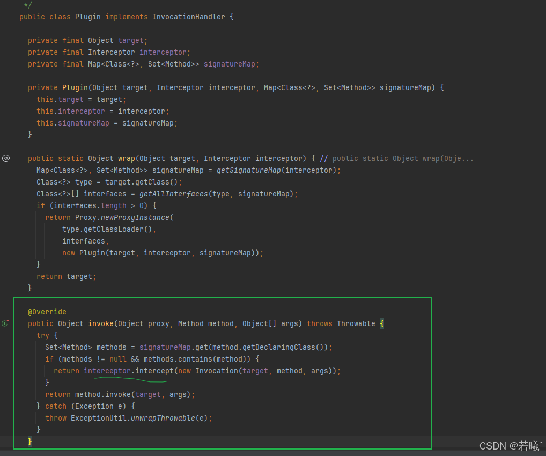Click getSignatureMap method call
546x456 pixels.
pyautogui.click(x=249, y=171)
